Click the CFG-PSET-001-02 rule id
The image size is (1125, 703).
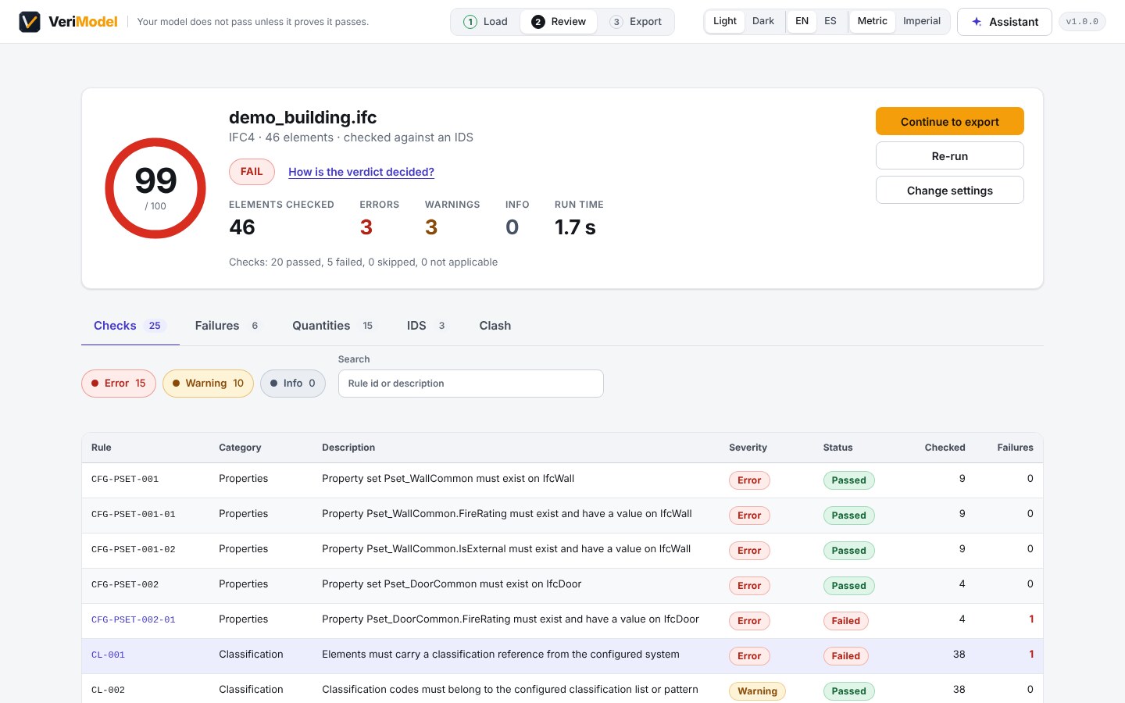pyautogui.click(x=134, y=550)
